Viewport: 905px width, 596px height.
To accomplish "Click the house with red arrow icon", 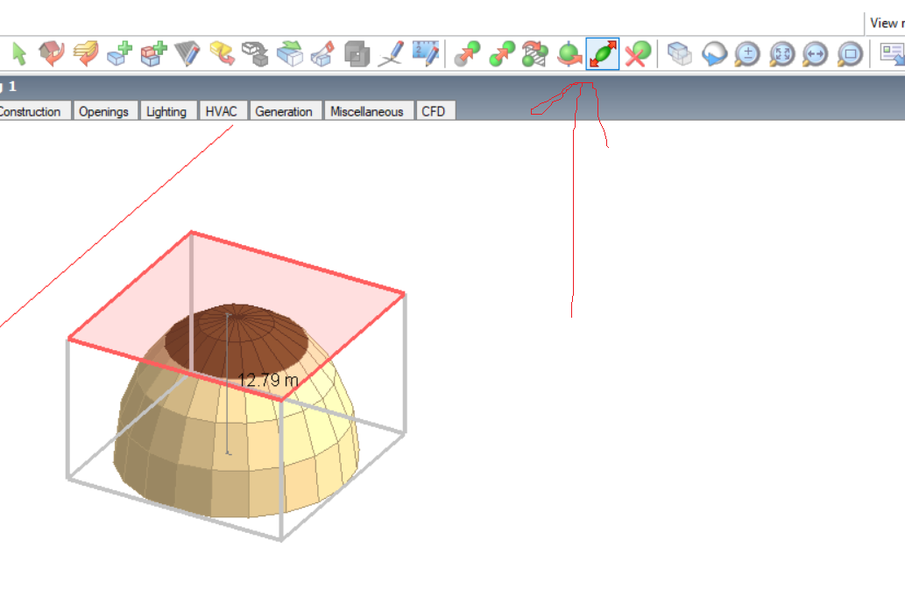I will tap(52, 53).
